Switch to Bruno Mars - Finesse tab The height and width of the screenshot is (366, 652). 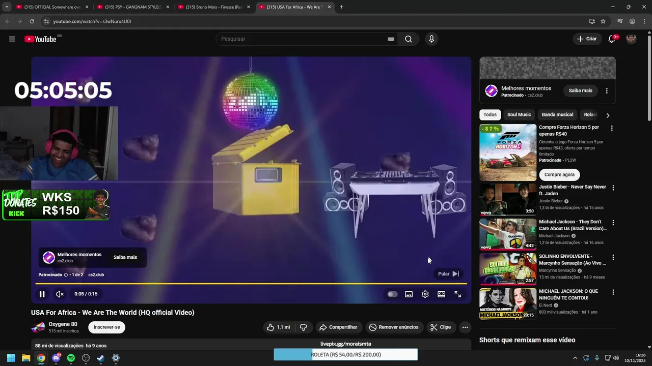(214, 7)
